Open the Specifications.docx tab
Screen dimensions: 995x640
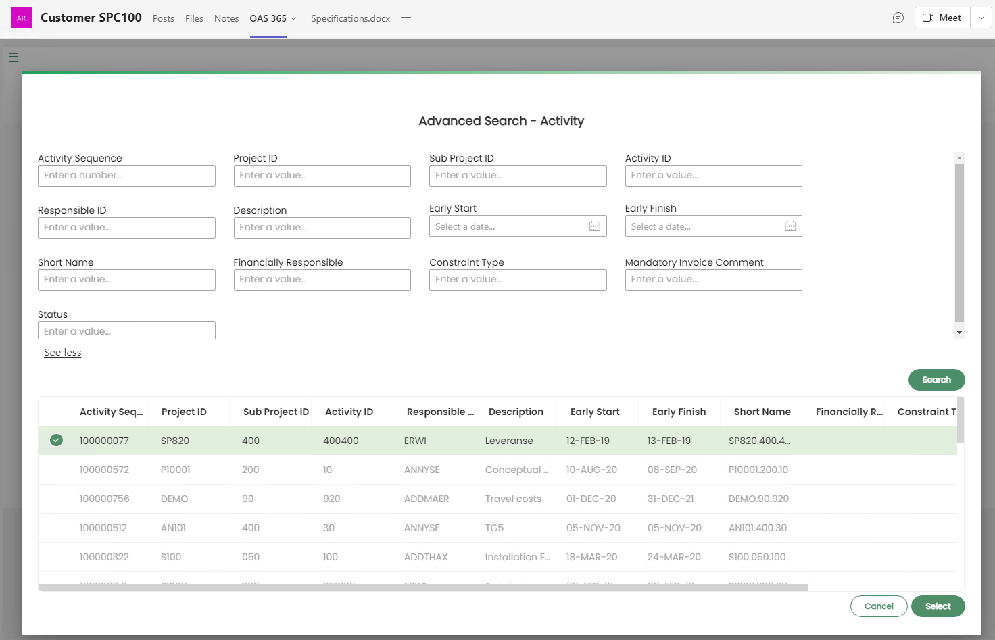click(x=350, y=19)
